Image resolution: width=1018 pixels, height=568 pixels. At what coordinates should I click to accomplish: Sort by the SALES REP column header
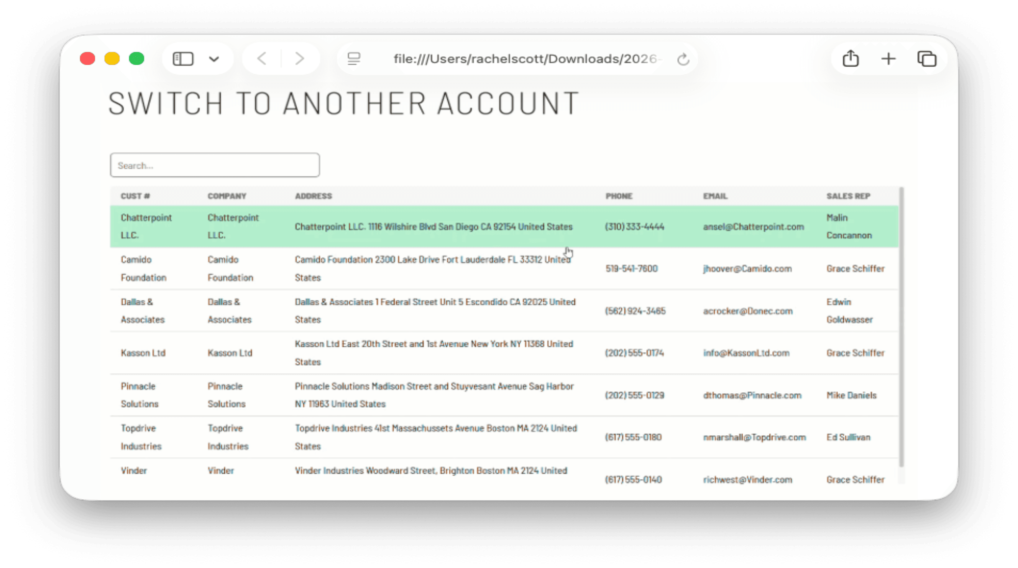[x=848, y=196]
